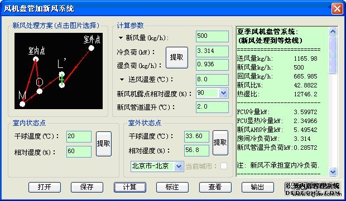
Task: Click the 回风量kg/h value 665.985
Action: [305, 76]
